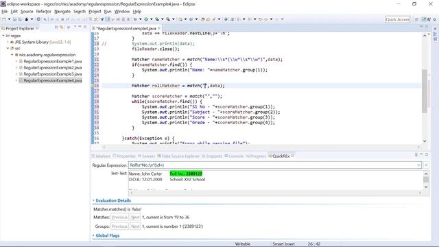Open the Navigate menu
This screenshot has width=439, height=247.
click(62, 12)
